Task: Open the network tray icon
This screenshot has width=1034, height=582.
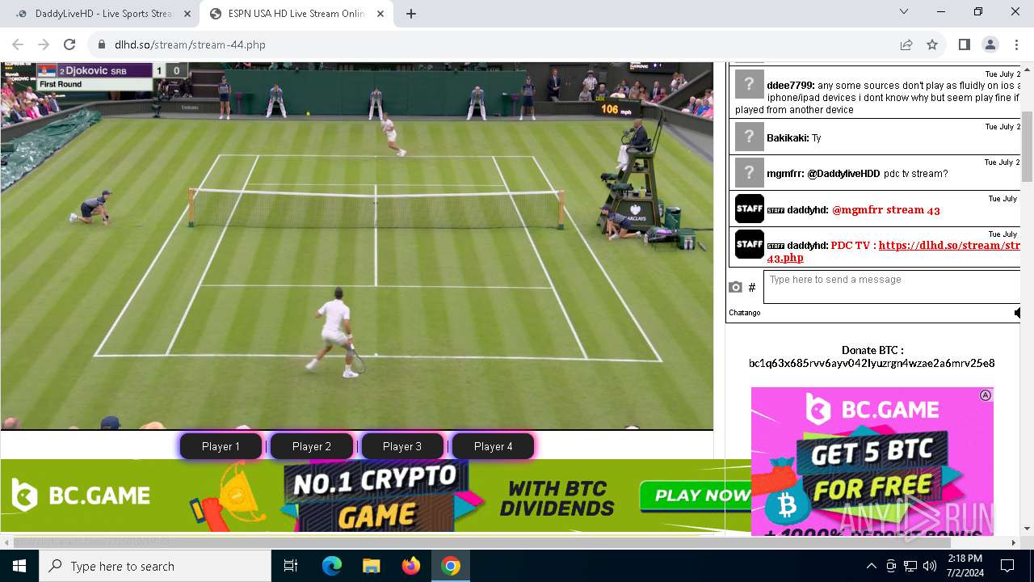Action: 910,566
